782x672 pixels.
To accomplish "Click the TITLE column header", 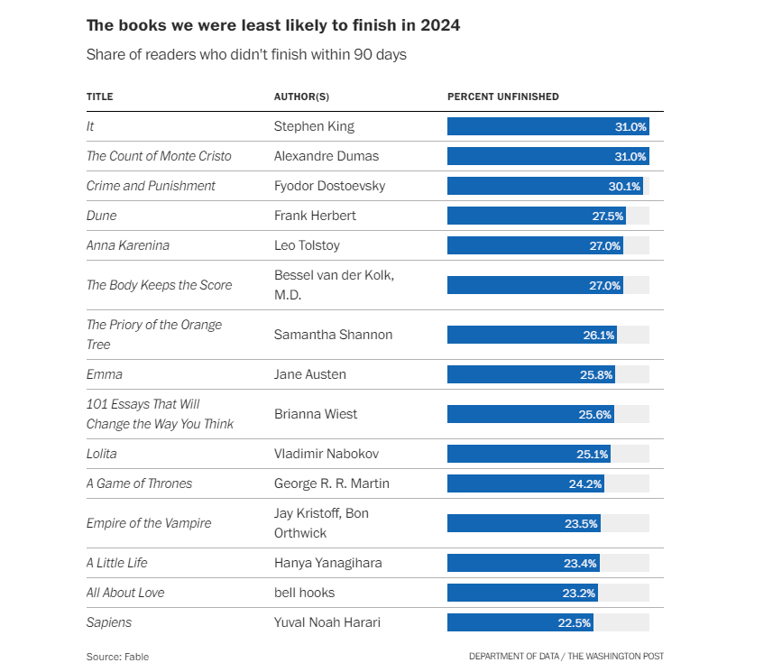I will [100, 97].
